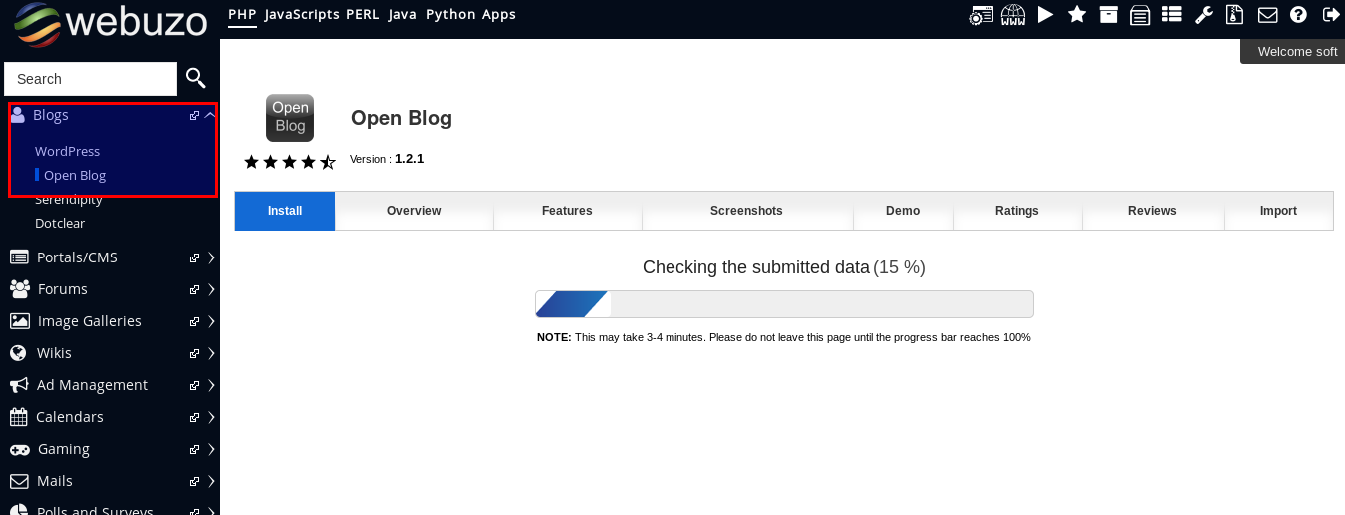Click the Forums people icon
The image size is (1345, 515).
(20, 289)
